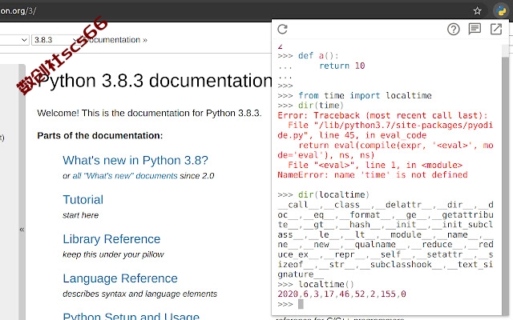Click the 'start here' text under Tutorial
The height and width of the screenshot is (320, 513).
tap(80, 215)
